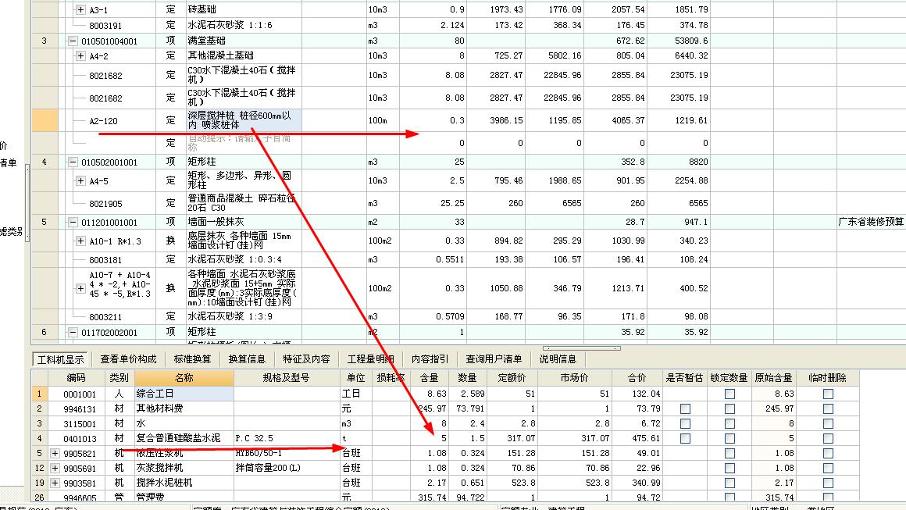This screenshot has width=906, height=510.
Task: Check 锁定数量 for 灰浆搅拌机 row
Action: coord(729,468)
